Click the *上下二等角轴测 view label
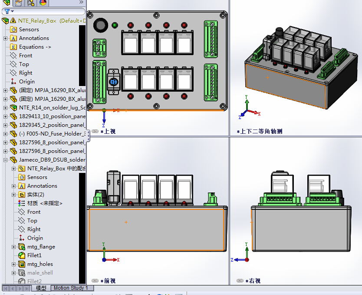 pyautogui.click(x=260, y=132)
